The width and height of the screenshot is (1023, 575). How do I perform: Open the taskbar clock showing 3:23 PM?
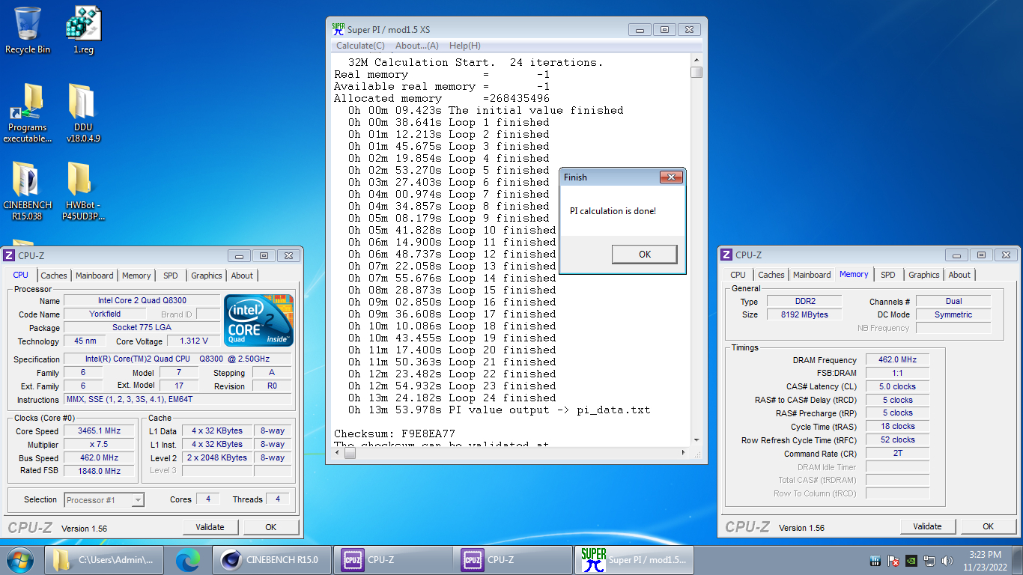point(984,560)
